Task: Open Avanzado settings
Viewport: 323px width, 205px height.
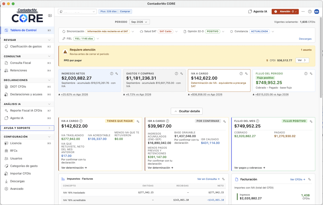Action: pos(27,189)
